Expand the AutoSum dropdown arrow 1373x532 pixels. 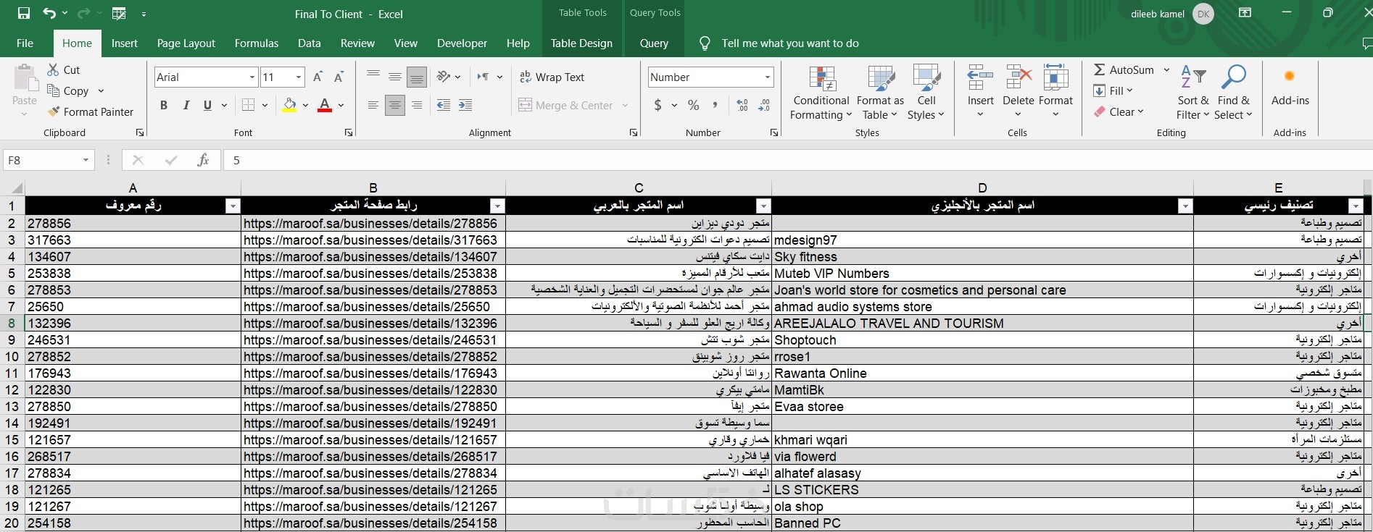[1166, 69]
